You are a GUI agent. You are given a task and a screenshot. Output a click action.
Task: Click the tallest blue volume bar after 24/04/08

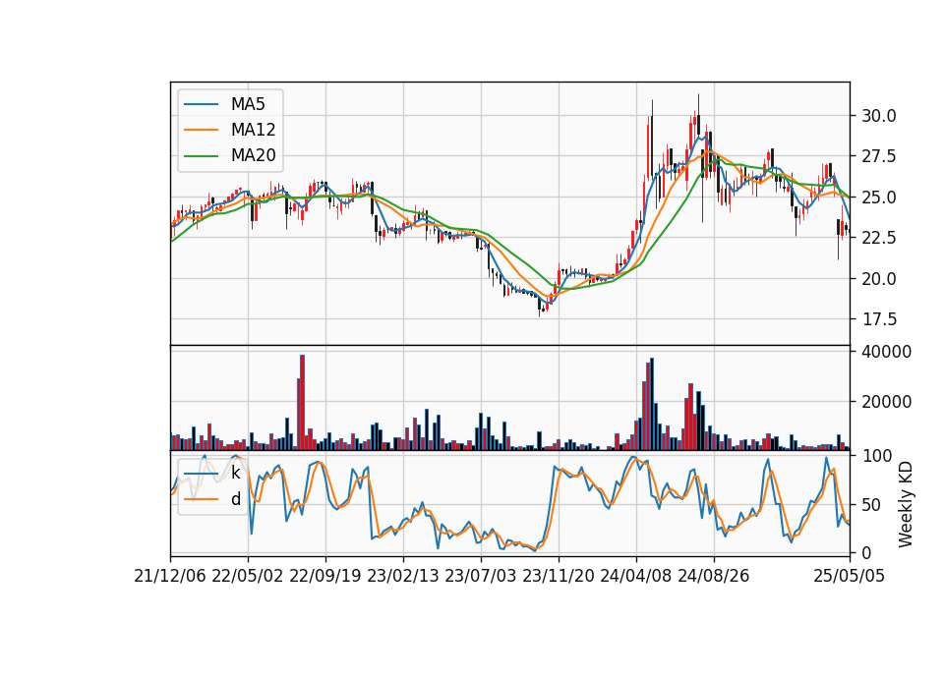[652, 404]
